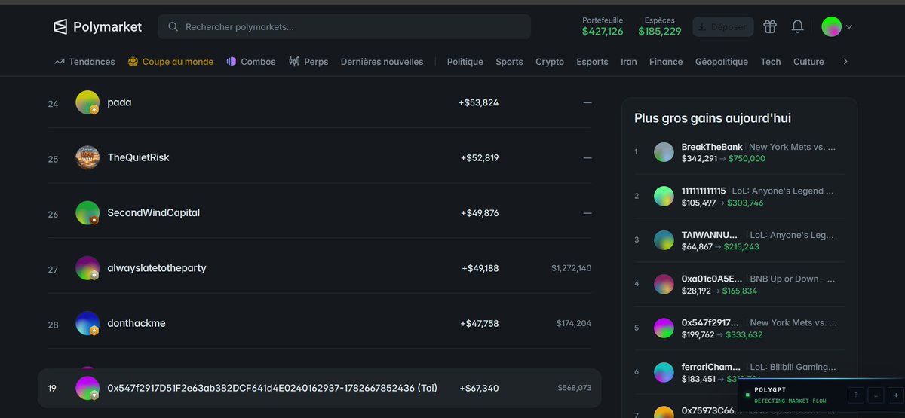Open the Combos tab
This screenshot has width=905, height=418.
click(x=251, y=62)
